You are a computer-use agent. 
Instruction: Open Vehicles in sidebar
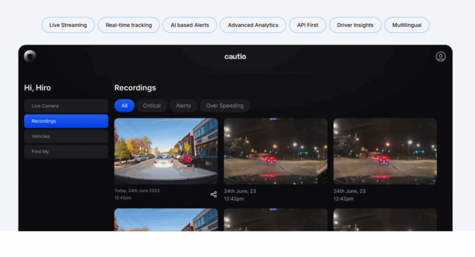66,136
